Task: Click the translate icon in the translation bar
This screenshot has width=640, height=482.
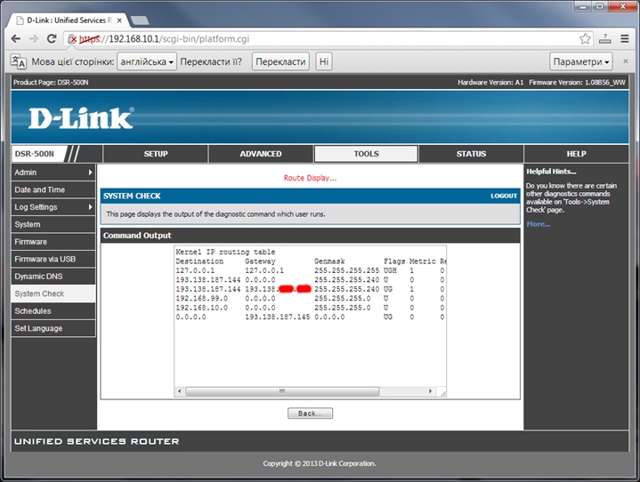Action: click(x=18, y=61)
